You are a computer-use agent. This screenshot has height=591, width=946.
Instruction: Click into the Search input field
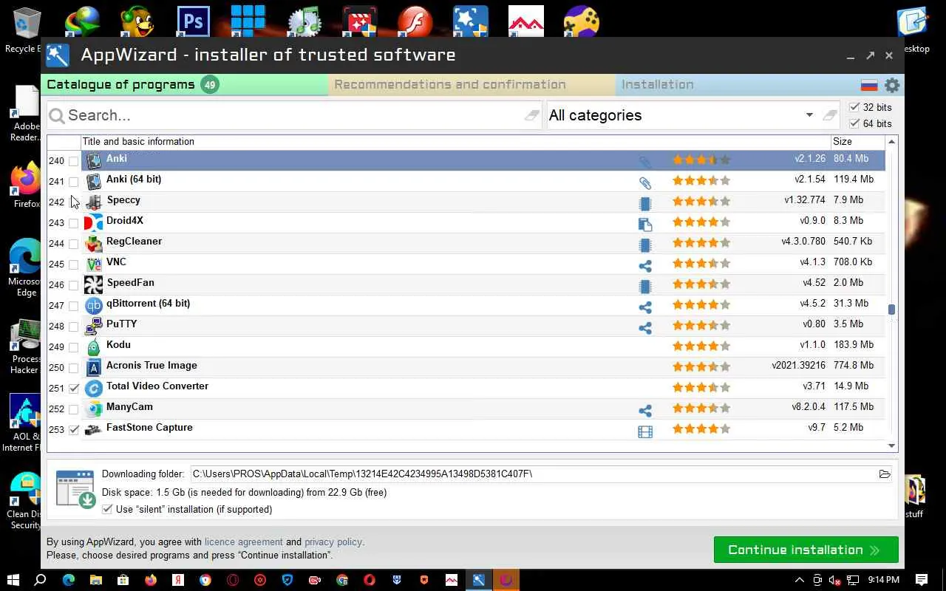(293, 115)
